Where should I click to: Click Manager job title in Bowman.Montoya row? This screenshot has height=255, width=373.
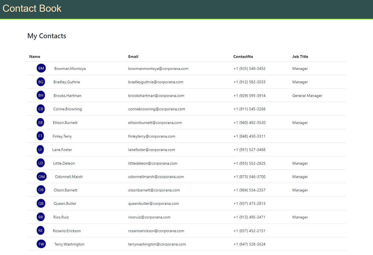click(300, 69)
